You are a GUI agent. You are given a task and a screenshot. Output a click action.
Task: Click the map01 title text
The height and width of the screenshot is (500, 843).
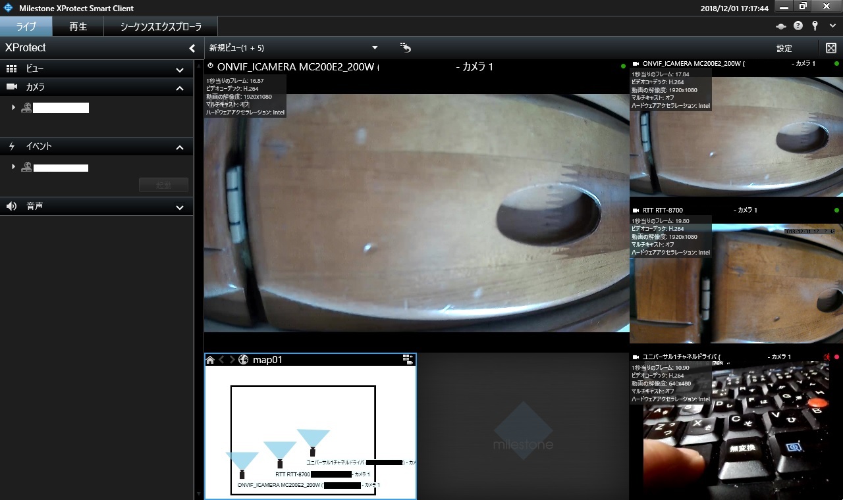pyautogui.click(x=267, y=360)
